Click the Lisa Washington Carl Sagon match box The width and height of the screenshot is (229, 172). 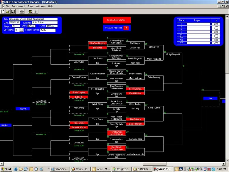click(116, 42)
